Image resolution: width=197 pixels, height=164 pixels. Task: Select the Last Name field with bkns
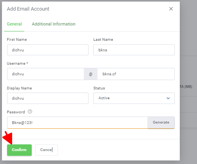pyautogui.click(x=134, y=50)
